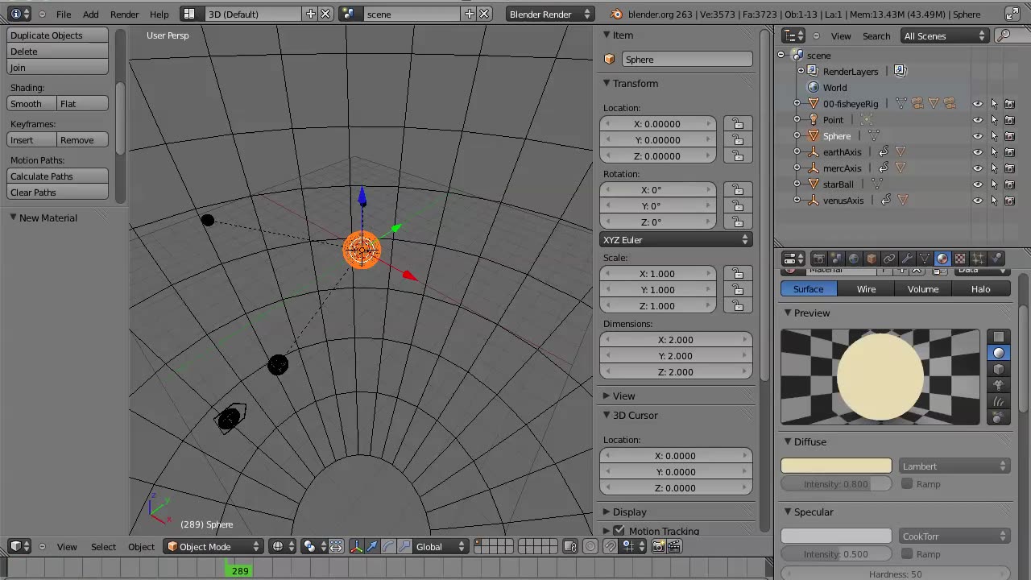Open the All Scenes outliner dropdown
1031x580 pixels.
pos(945,35)
